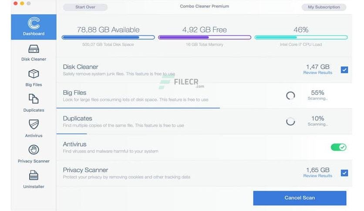
Task: Click the Duplicates row title
Action: click(x=78, y=119)
